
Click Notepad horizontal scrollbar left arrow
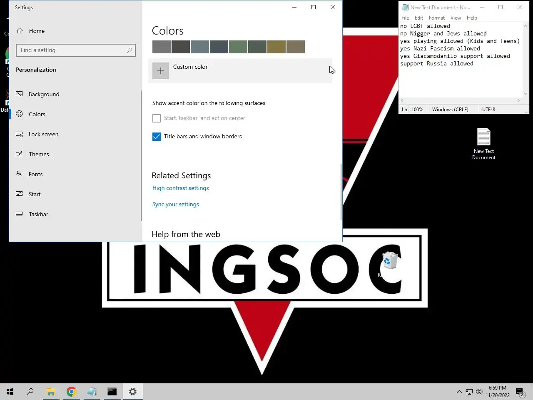[402, 101]
